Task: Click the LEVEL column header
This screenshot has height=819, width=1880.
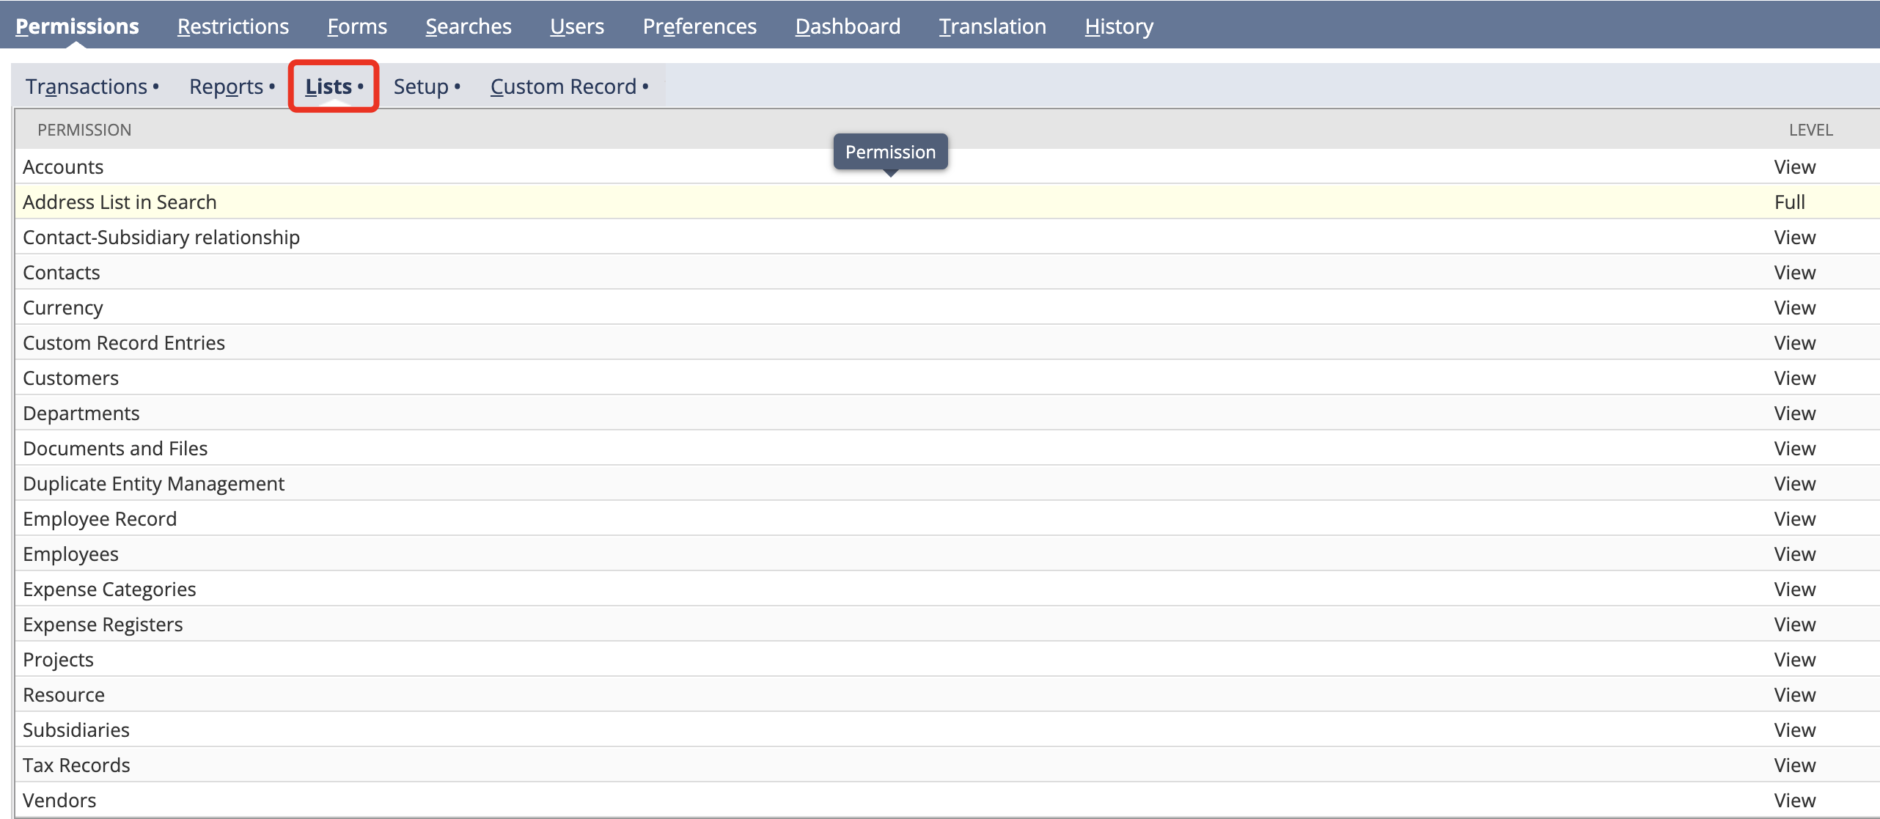Action: pyautogui.click(x=1810, y=130)
